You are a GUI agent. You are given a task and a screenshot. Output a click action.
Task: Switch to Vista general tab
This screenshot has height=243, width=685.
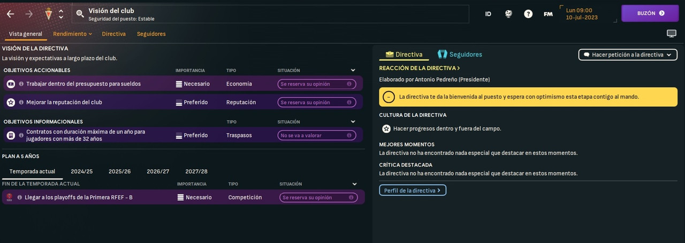[x=26, y=34]
